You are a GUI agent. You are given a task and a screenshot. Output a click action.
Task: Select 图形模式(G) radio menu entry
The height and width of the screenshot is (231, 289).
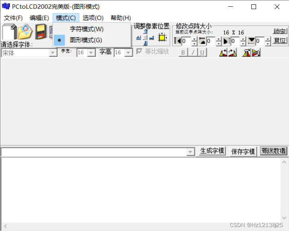(x=92, y=40)
